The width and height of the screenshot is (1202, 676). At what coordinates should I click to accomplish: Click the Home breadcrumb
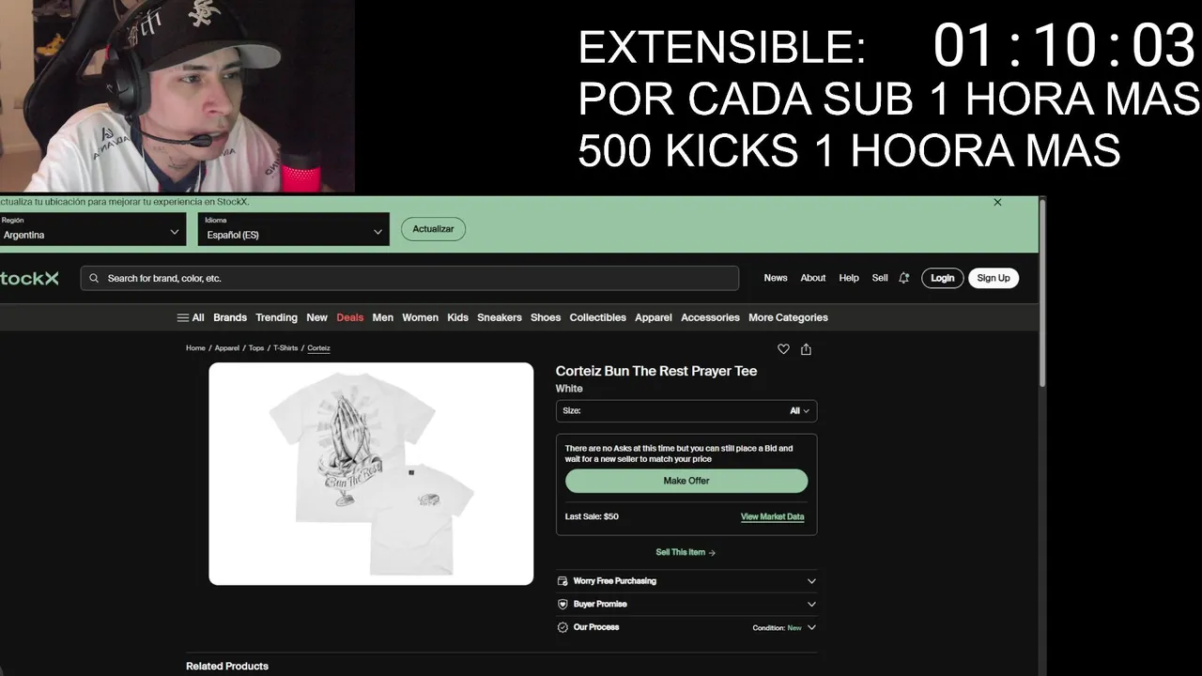coord(195,348)
